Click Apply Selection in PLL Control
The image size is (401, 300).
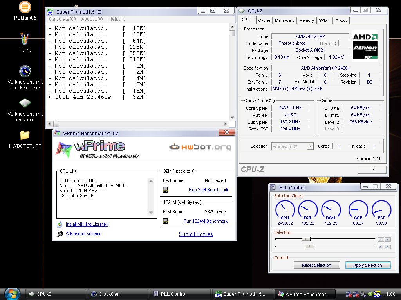368,265
